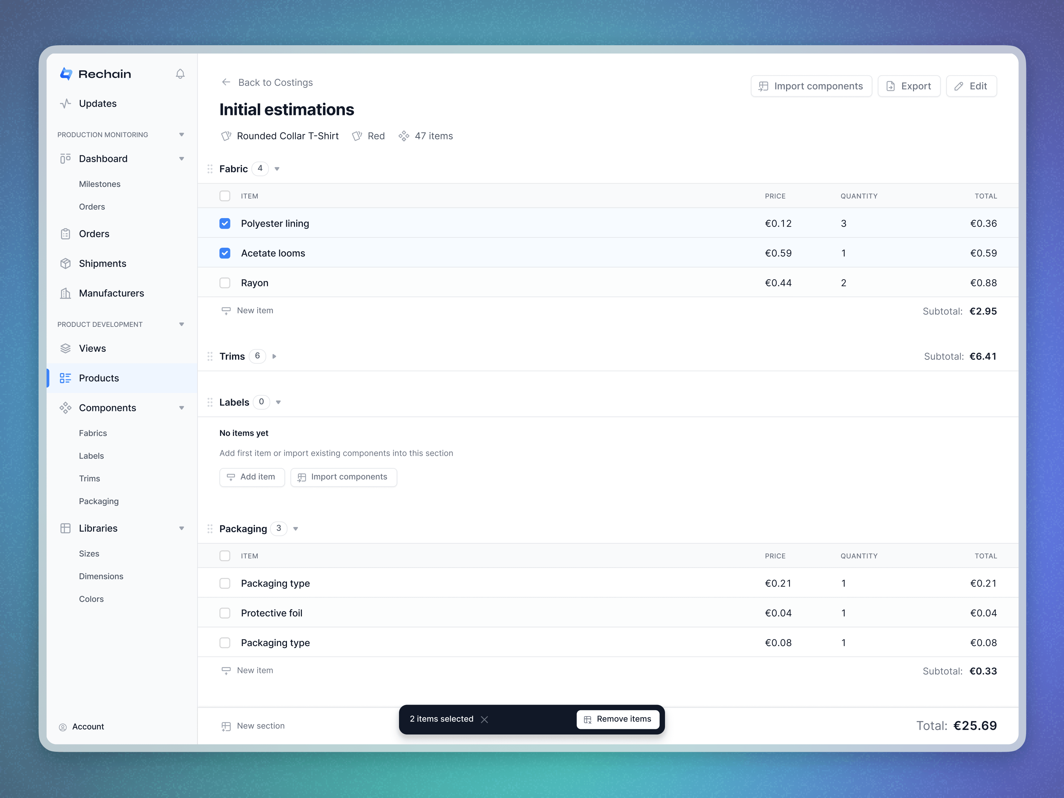The height and width of the screenshot is (798, 1064).
Task: Click the Views layers icon
Action: [66, 348]
